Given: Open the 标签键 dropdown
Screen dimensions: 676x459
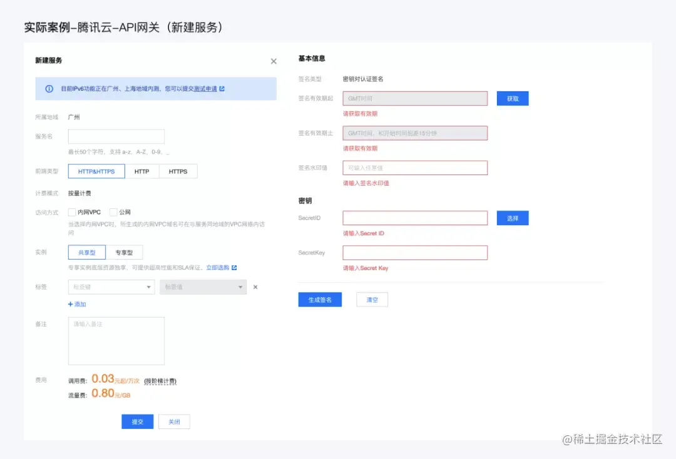Looking at the screenshot, I should [111, 287].
